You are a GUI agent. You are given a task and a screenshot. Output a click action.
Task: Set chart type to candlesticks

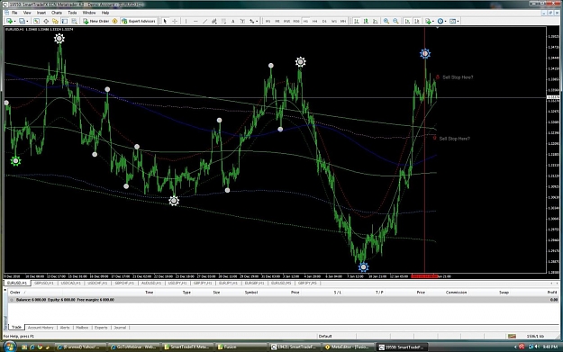366,22
